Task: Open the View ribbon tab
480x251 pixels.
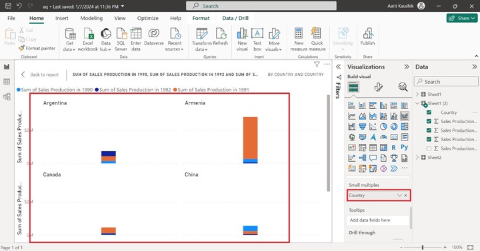Action: point(120,18)
